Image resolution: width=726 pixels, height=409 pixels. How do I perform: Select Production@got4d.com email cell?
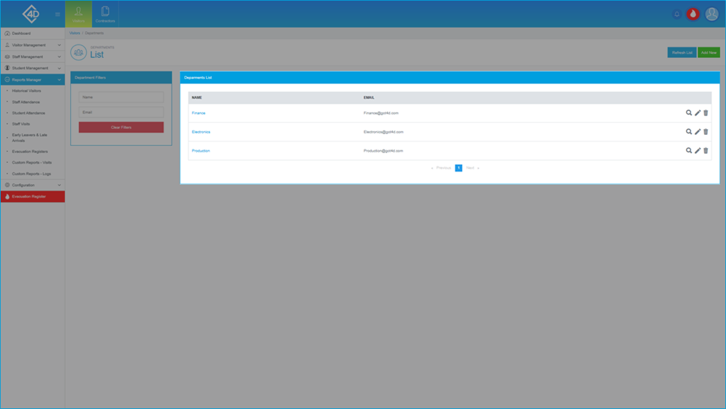[x=384, y=151]
